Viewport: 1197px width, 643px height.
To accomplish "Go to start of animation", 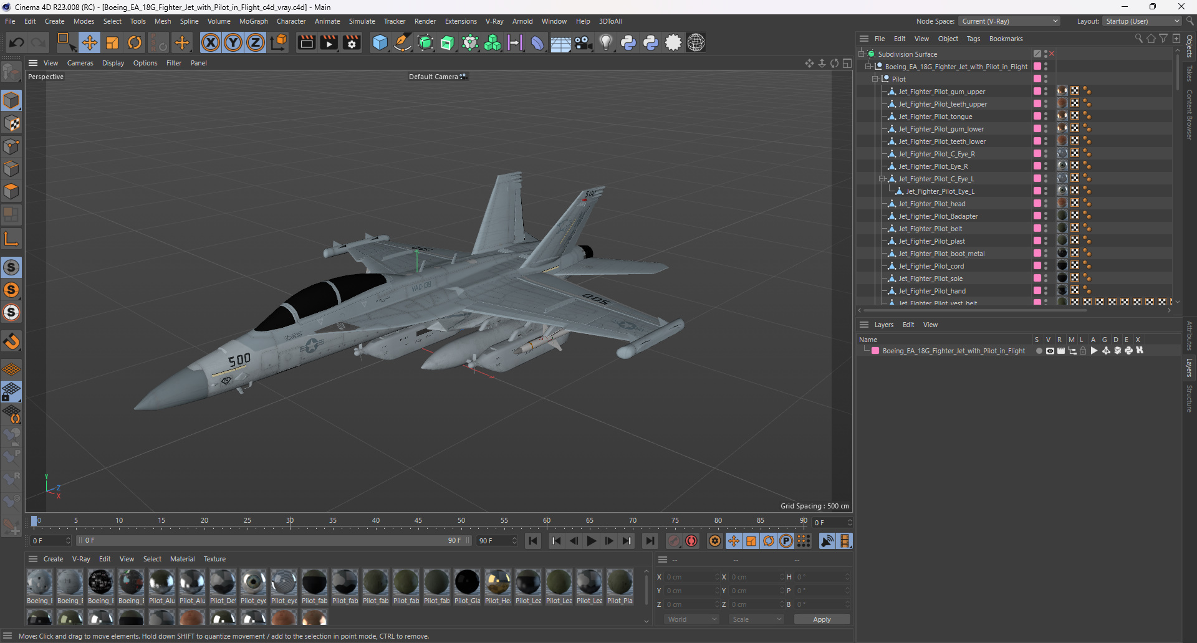I will click(x=533, y=541).
